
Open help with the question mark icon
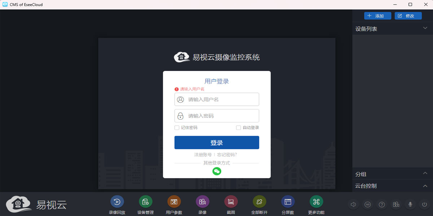(381, 204)
